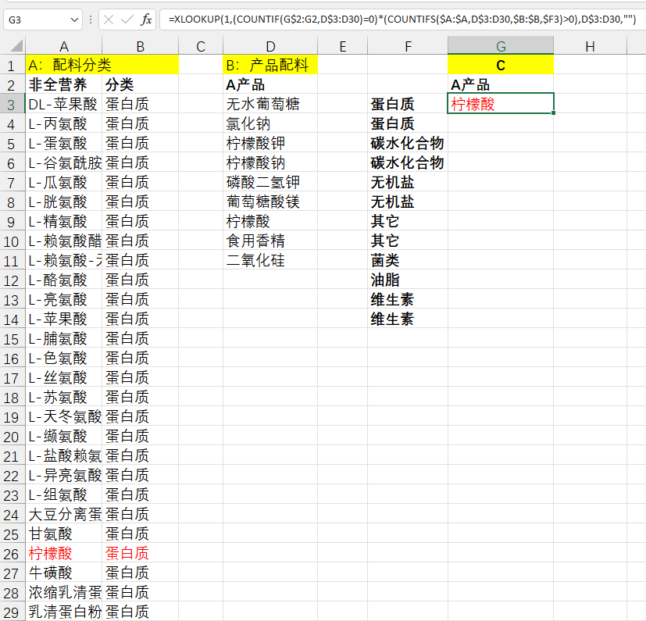This screenshot has height=621, width=646.
Task: Click cell F3 '蛋白质'
Action: click(x=408, y=104)
